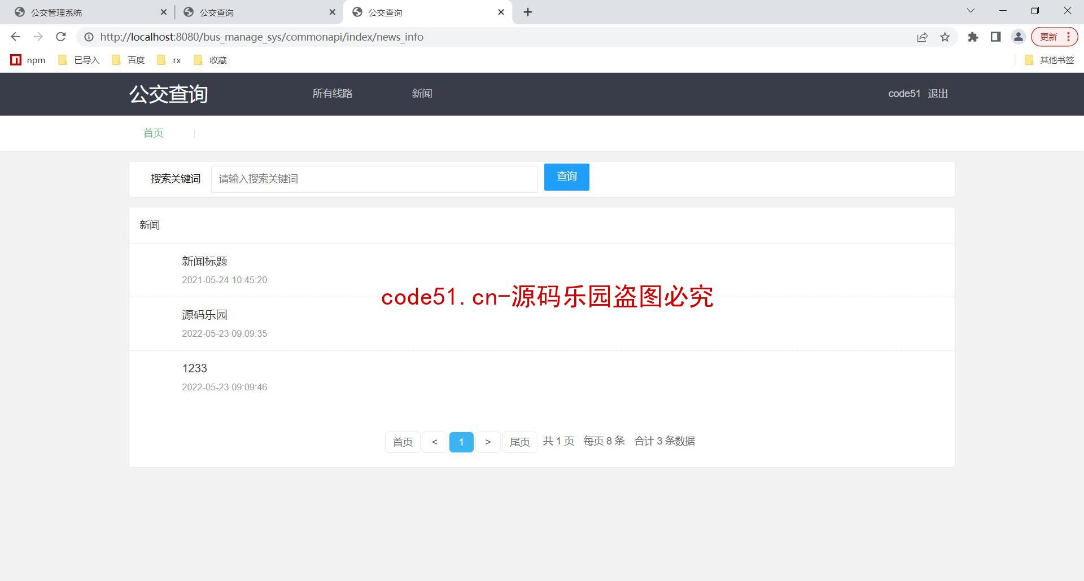The height and width of the screenshot is (581, 1084).
Task: Close the 公交管理系统 tab
Action: pyautogui.click(x=164, y=12)
